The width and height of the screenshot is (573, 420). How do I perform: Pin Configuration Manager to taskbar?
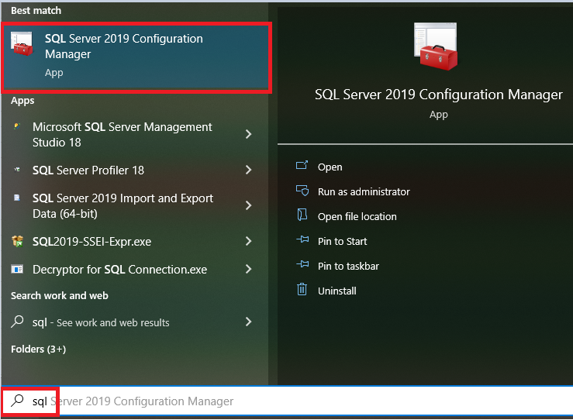(x=348, y=266)
